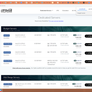Go to the Colocation page
Image resolution: width=92 pixels, height=92 pixels.
tap(65, 10)
